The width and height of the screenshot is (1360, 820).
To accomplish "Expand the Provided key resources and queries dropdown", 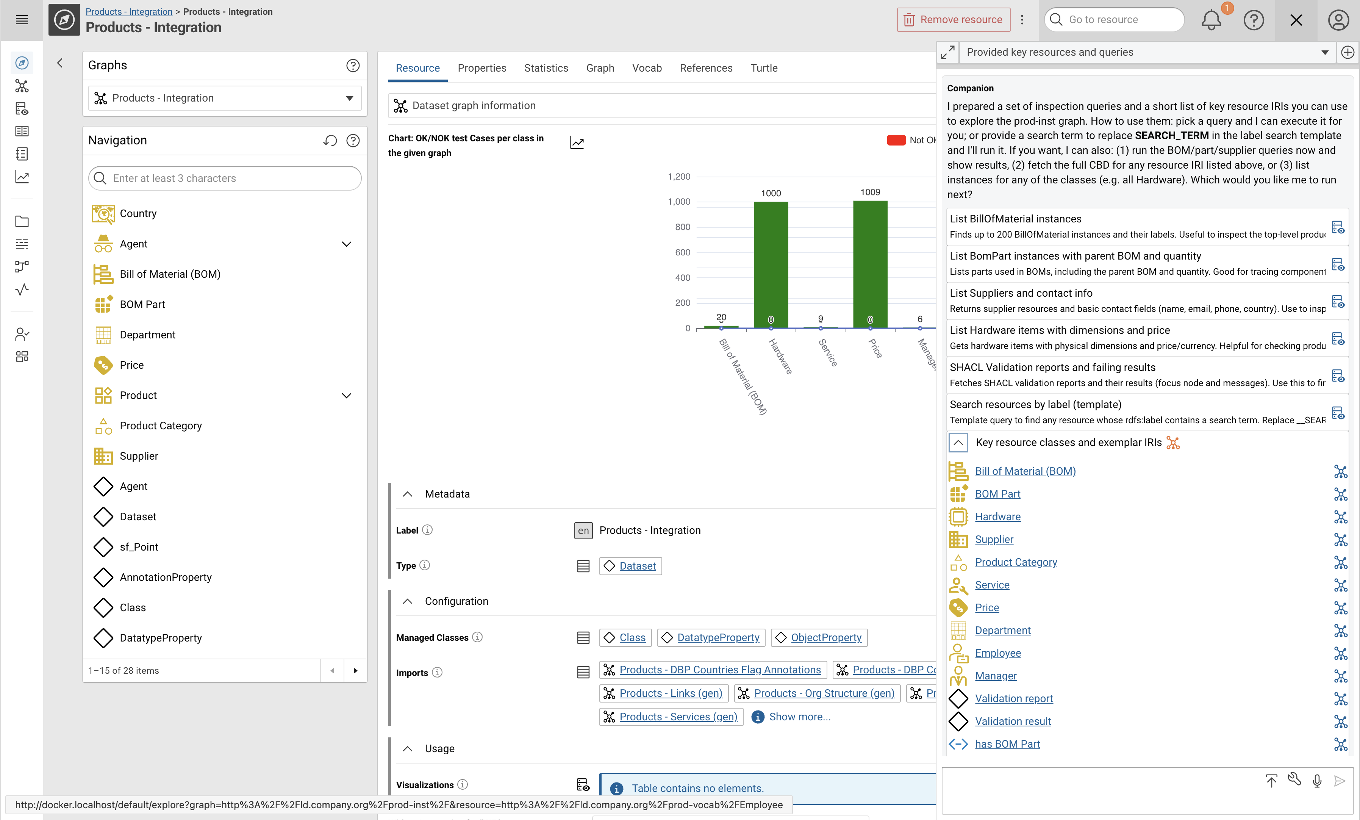I will [x=1325, y=52].
